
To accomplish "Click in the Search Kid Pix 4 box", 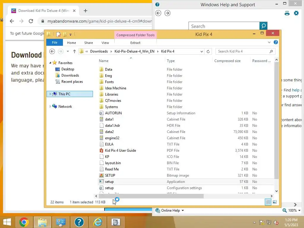I will (243, 51).
